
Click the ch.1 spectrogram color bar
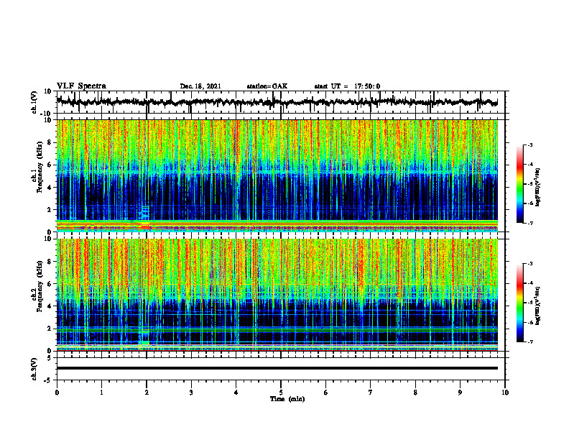[x=520, y=184]
